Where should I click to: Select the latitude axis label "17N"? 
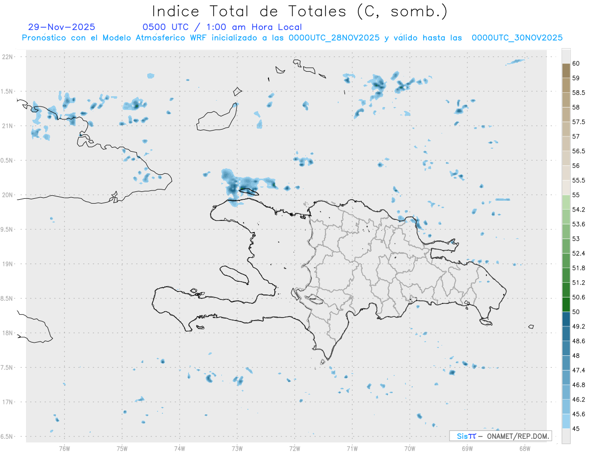click(8, 402)
